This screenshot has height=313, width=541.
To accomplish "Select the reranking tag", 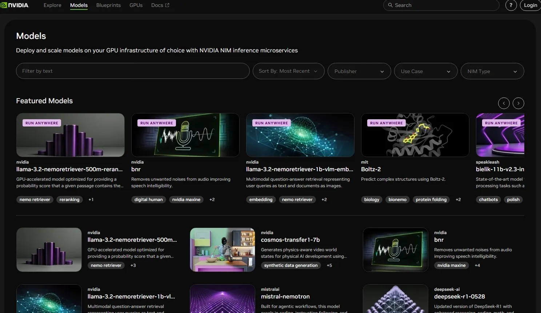I will (x=69, y=200).
